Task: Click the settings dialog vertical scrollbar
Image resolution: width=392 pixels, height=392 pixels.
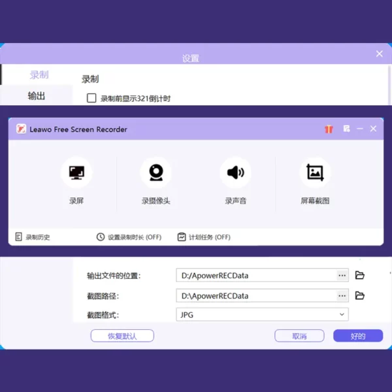Action: 389,85
